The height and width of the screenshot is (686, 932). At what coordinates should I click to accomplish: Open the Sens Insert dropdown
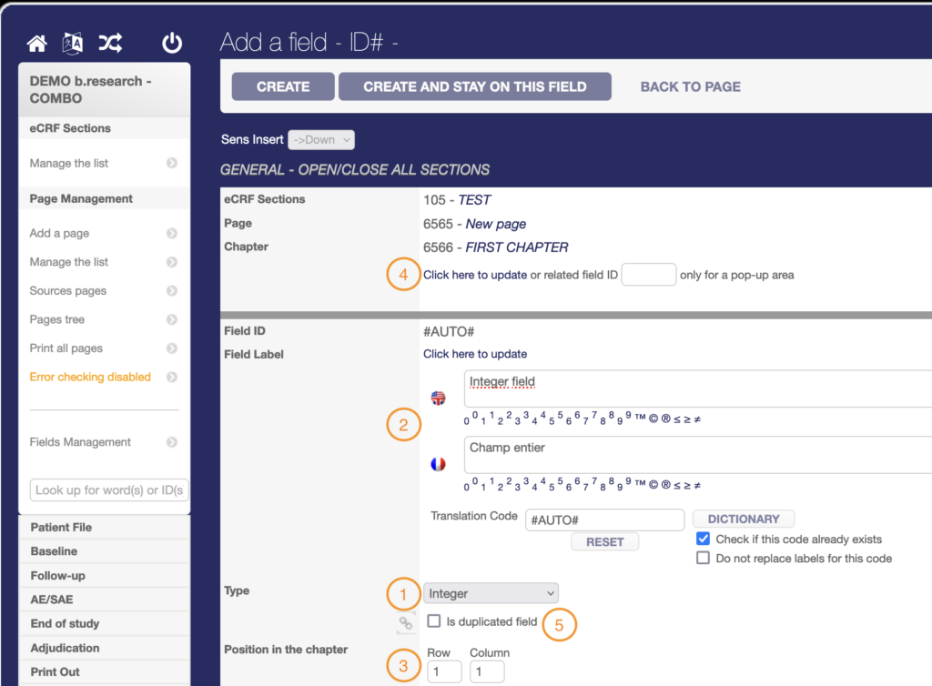[321, 140]
